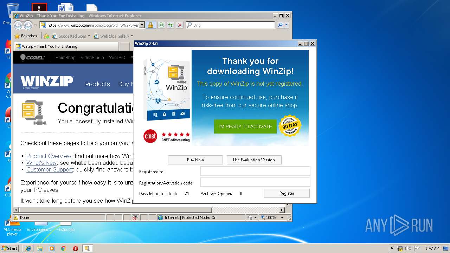This screenshot has height=253, width=450.
Task: Open the Windows Start menu
Action: [x=10, y=248]
